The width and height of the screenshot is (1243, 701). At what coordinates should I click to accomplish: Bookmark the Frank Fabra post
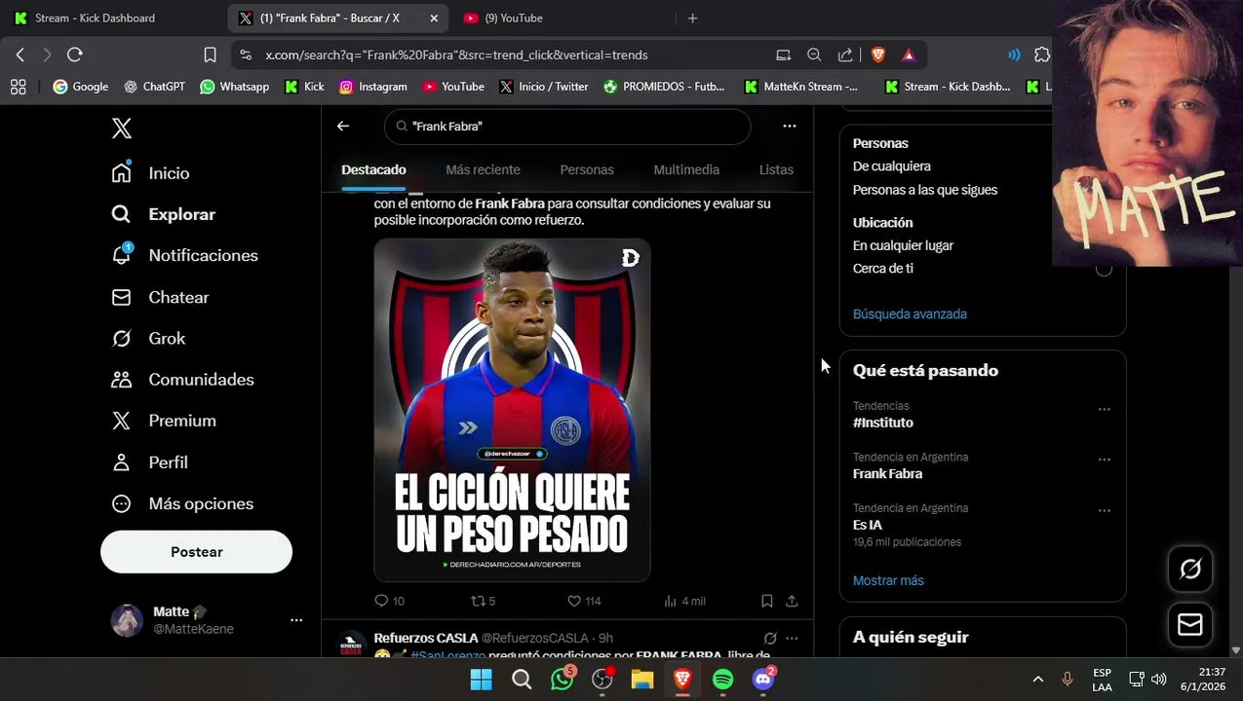pos(767,601)
